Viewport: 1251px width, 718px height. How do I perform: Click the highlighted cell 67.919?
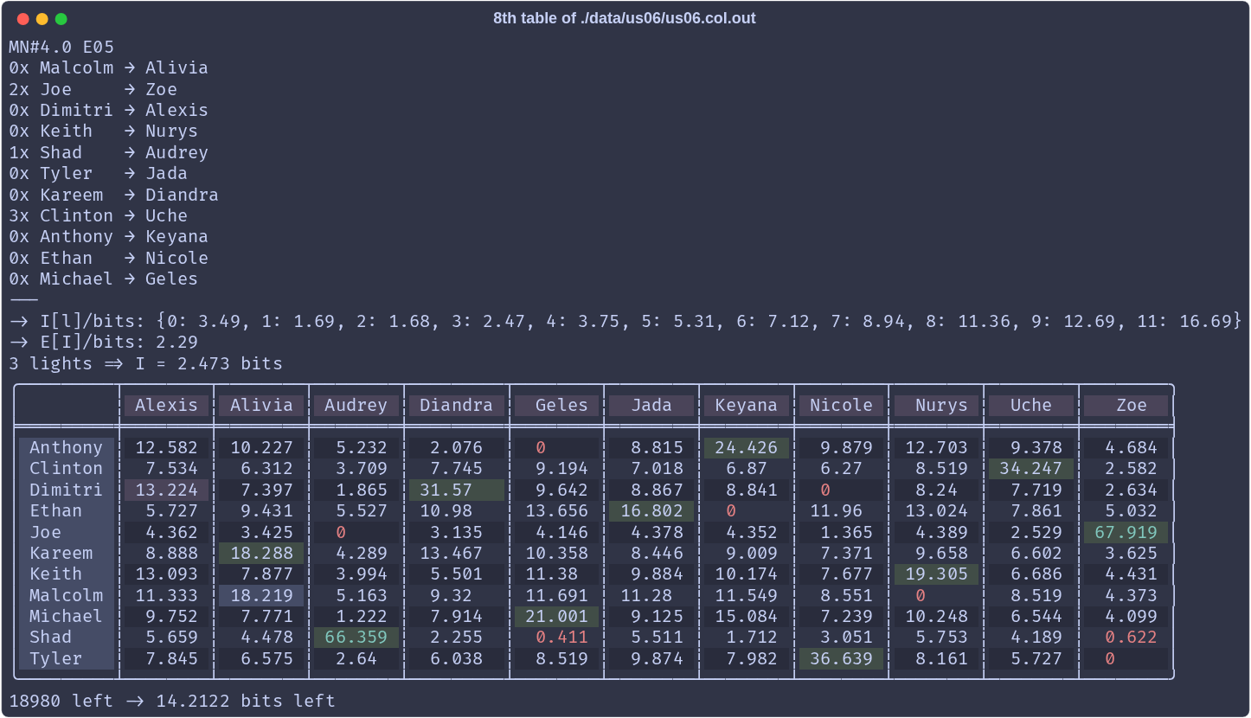click(x=1126, y=532)
